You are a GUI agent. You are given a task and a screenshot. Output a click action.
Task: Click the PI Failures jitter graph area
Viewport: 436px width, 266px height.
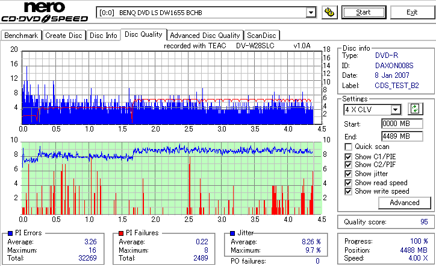[x=172, y=179]
